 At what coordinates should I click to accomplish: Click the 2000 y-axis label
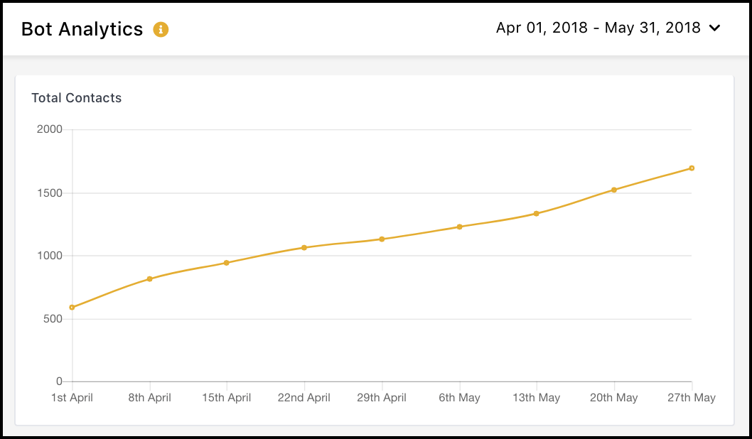[50, 129]
